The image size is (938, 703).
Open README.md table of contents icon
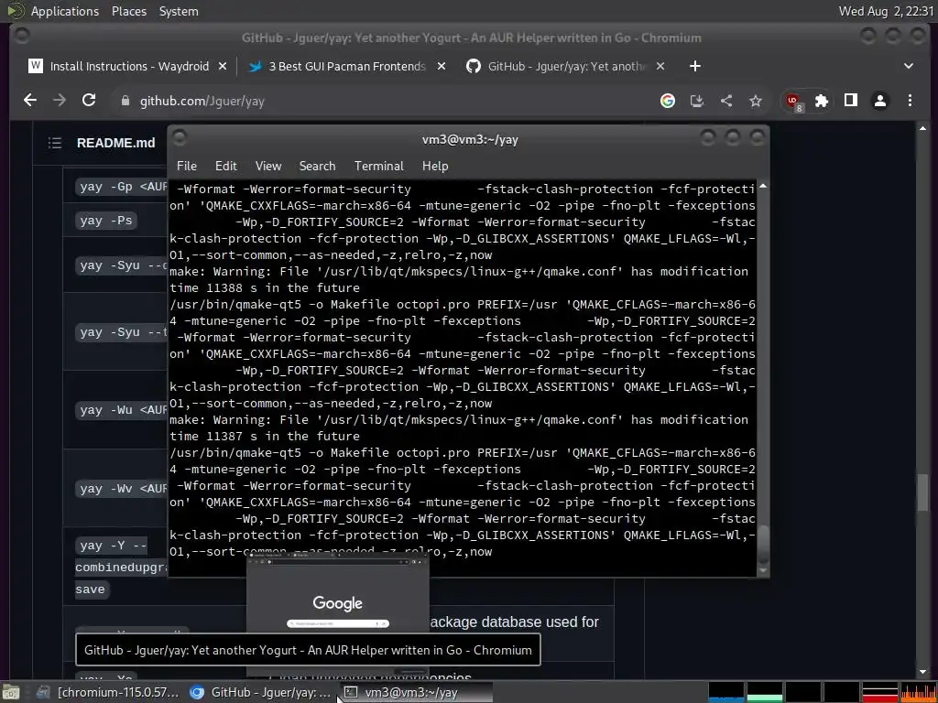55,143
